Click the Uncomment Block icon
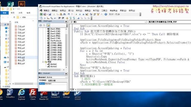This screenshot has height=107, width=191. [x=74, y=18]
